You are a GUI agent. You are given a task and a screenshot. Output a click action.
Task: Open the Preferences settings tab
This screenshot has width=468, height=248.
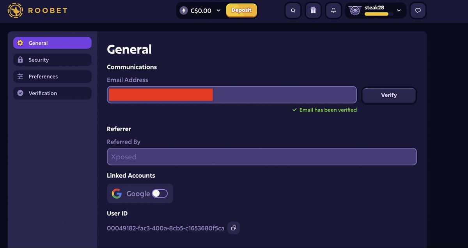click(x=52, y=77)
